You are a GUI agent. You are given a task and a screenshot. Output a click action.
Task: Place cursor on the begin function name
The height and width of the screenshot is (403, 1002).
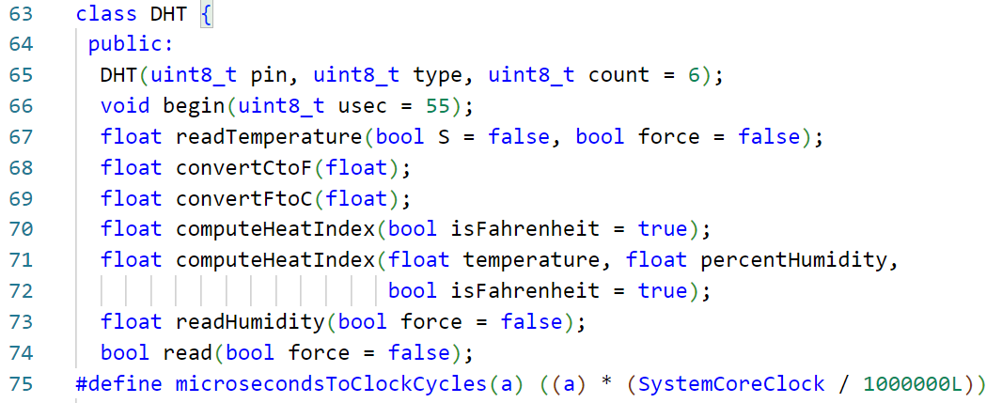pyautogui.click(x=195, y=106)
